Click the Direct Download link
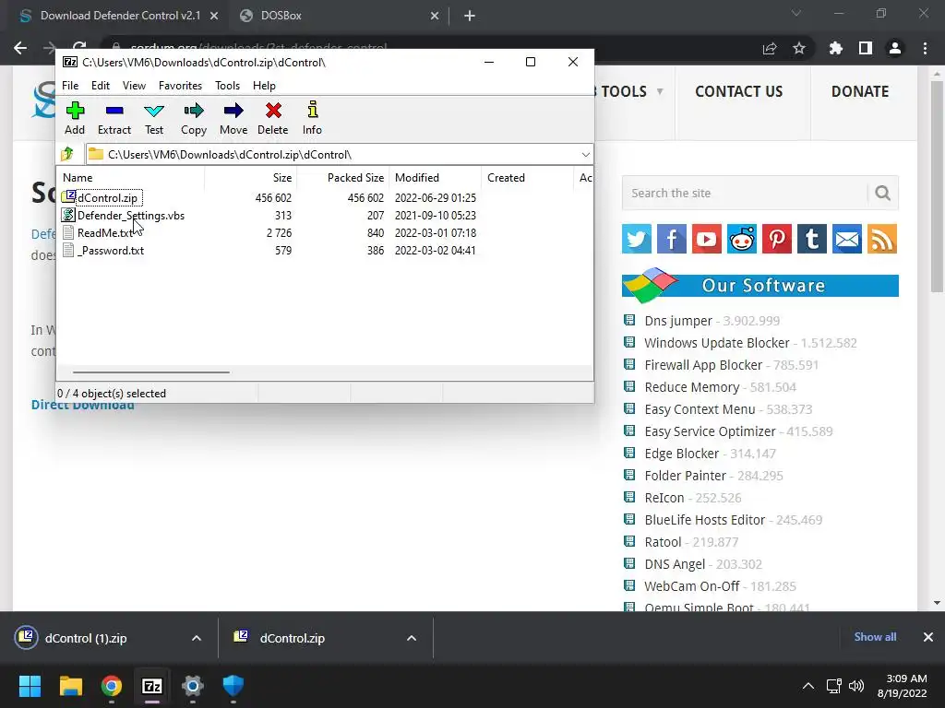The image size is (945, 708). [x=82, y=406]
